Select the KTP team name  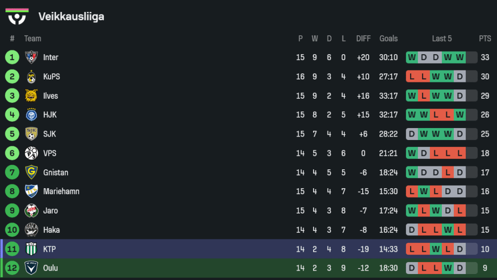coord(49,249)
